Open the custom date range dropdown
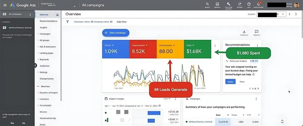 271,14
